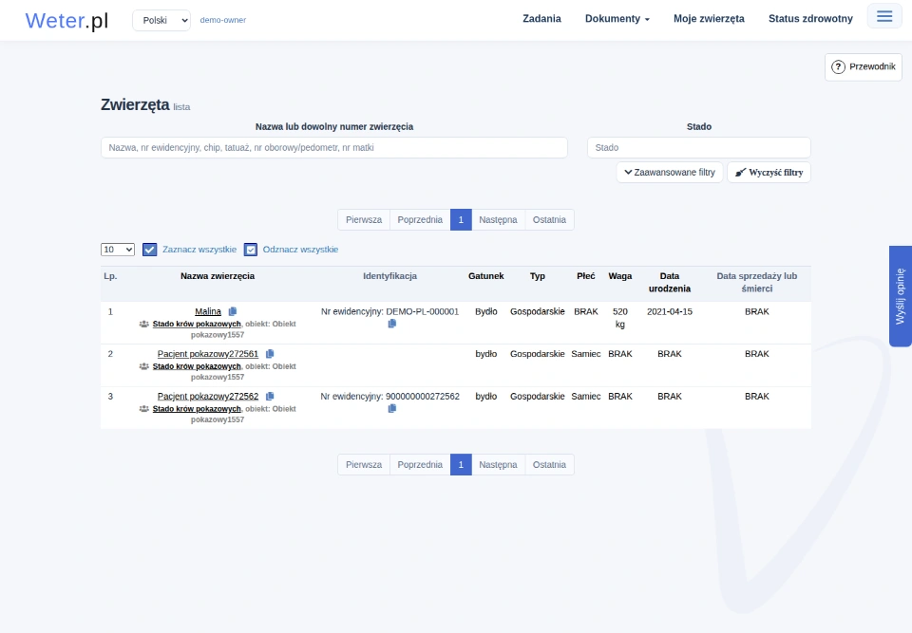
Task: Open Stado krów pokazowych link under Pacjent pokazowy272562
Action: pyautogui.click(x=197, y=409)
